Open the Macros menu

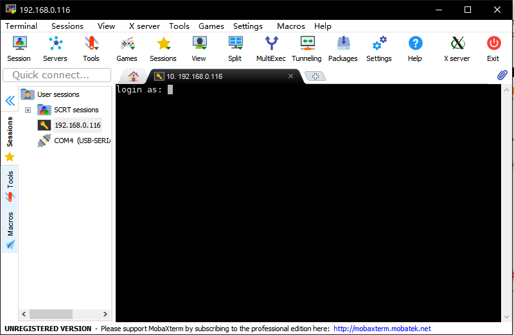pyautogui.click(x=291, y=26)
